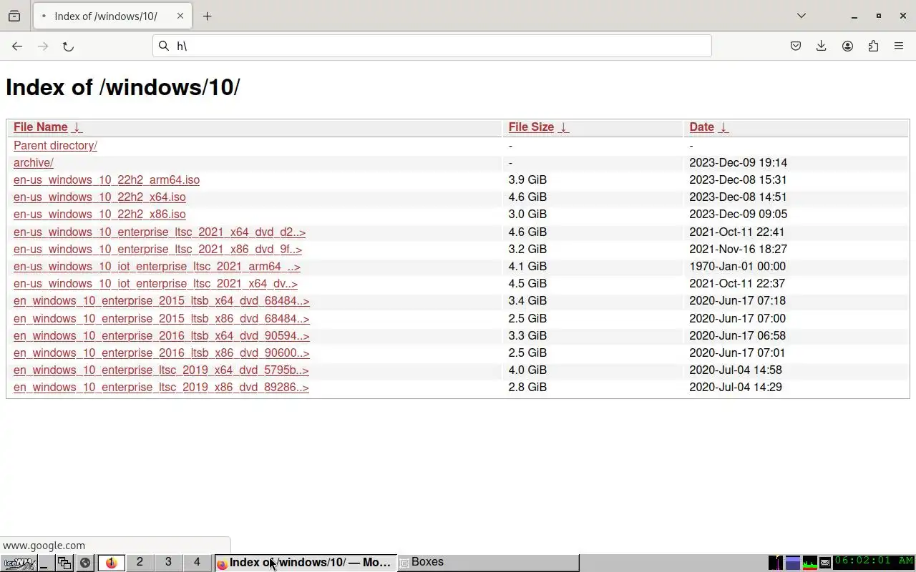Go forward to the next page
This screenshot has height=572, width=916.
(43, 46)
